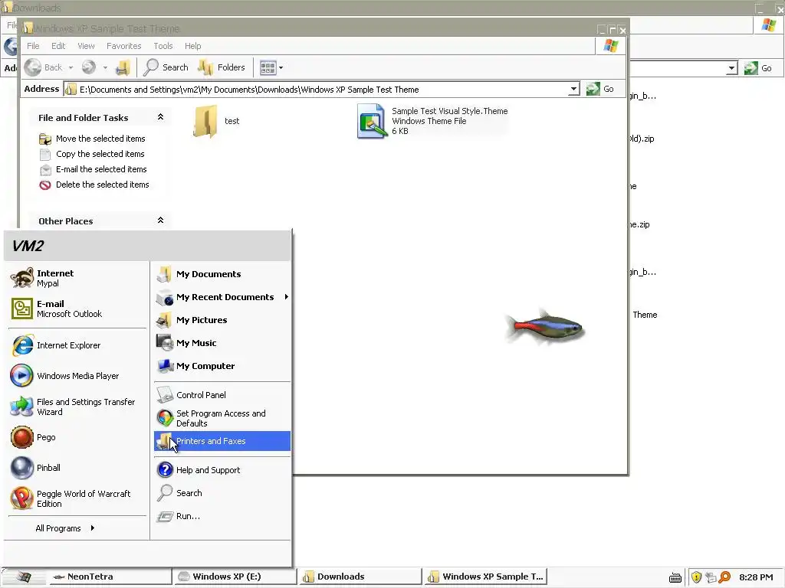This screenshot has height=588, width=785.
Task: Open My Computer from Start menu
Action: point(222,366)
